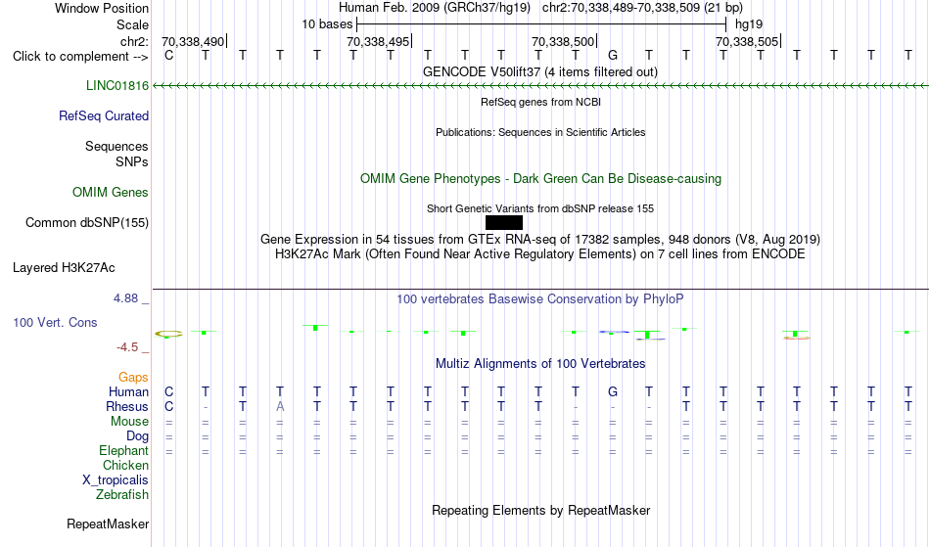Select the Common dbSNP(155) track label
Viewport: 930px width, 547px height.
[87, 222]
